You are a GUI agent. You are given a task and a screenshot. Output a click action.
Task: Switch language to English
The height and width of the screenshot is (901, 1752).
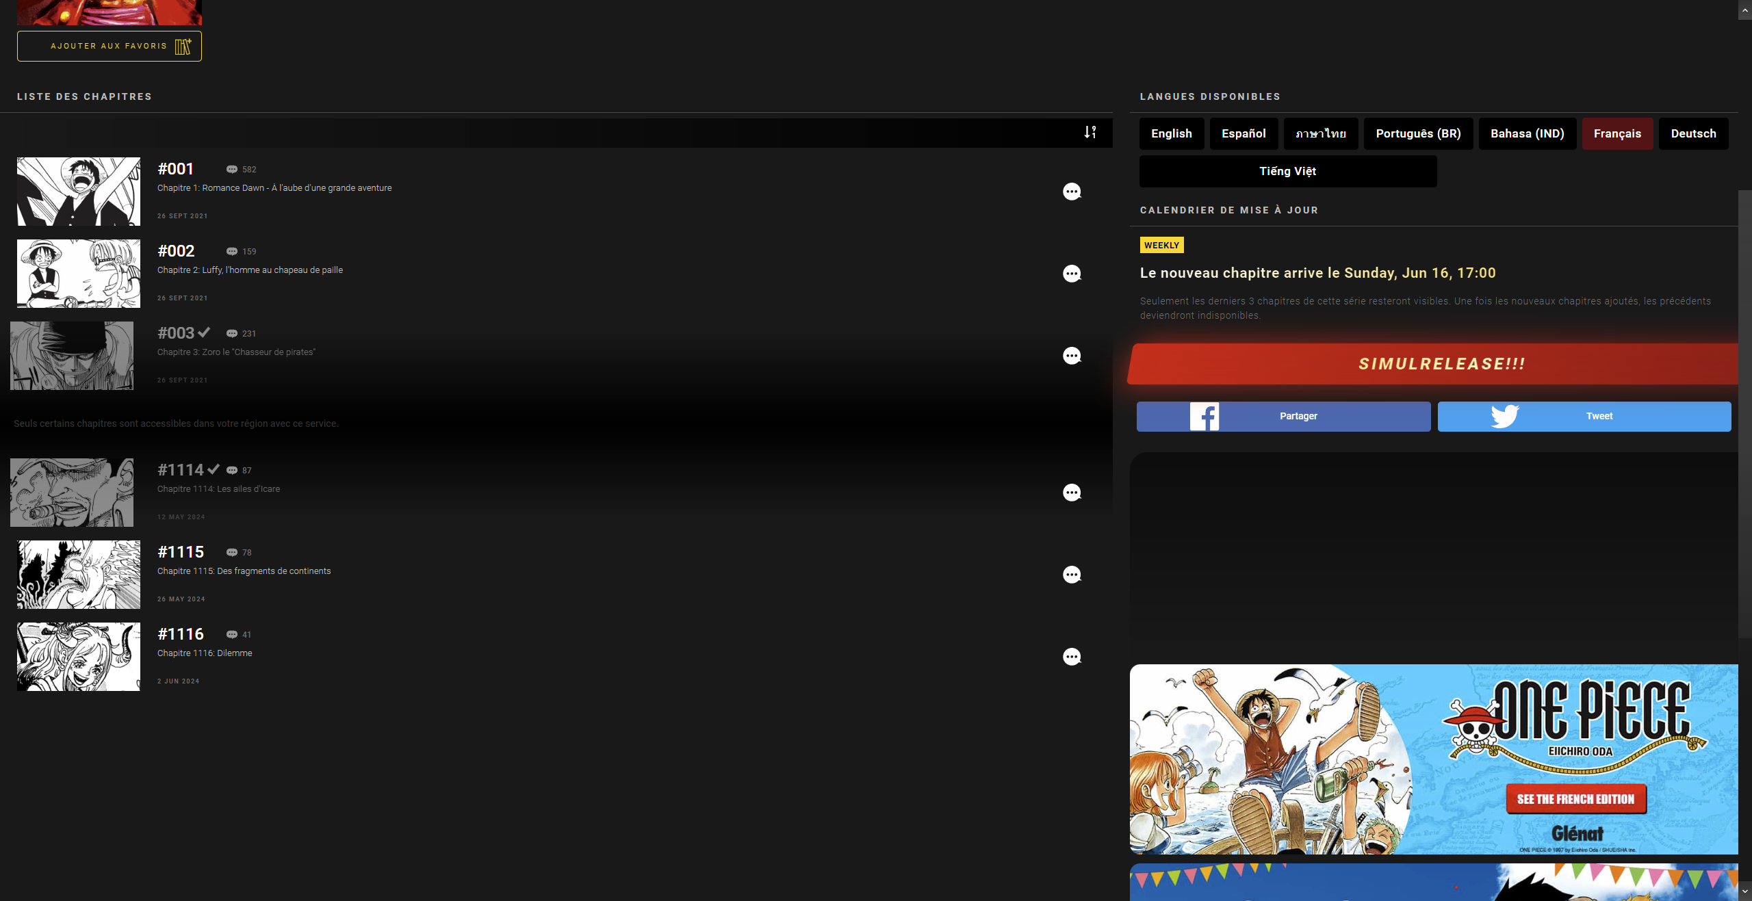click(1171, 133)
